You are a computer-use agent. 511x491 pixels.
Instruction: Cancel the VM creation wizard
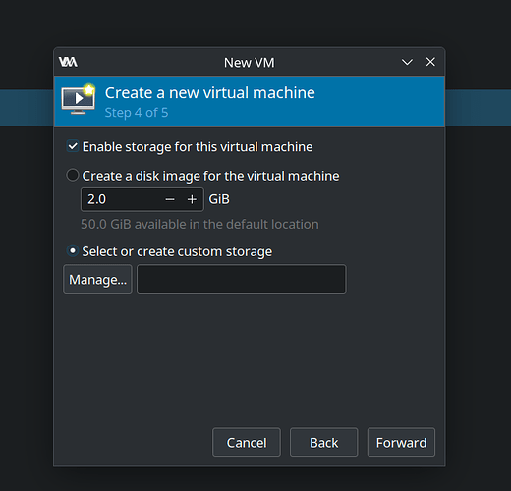tap(247, 442)
